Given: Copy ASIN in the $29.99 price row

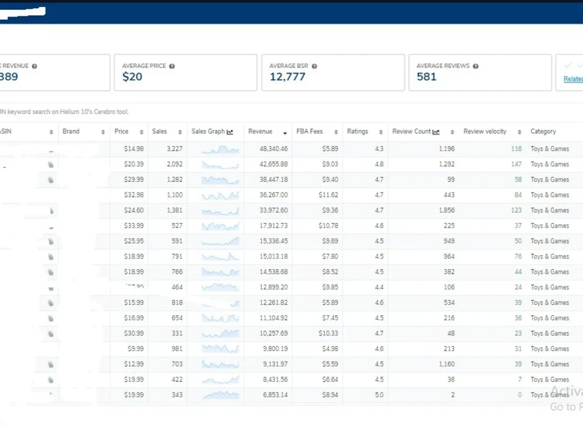Looking at the screenshot, I should pos(51,180).
